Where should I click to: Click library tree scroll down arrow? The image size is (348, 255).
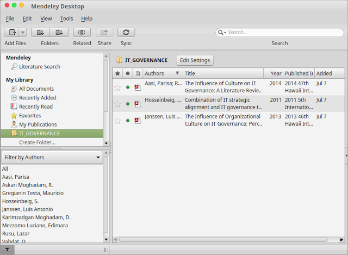coord(106,144)
